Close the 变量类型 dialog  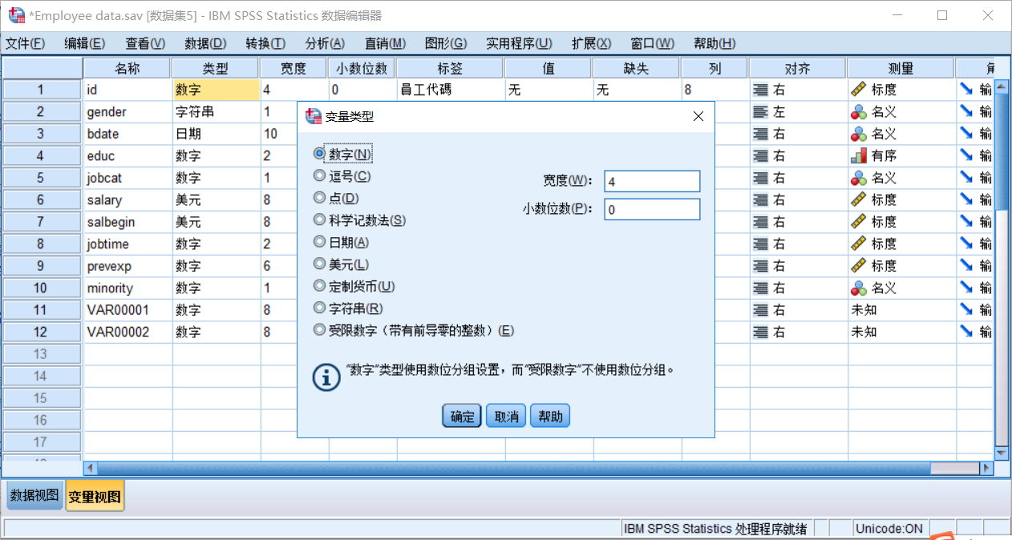click(698, 116)
